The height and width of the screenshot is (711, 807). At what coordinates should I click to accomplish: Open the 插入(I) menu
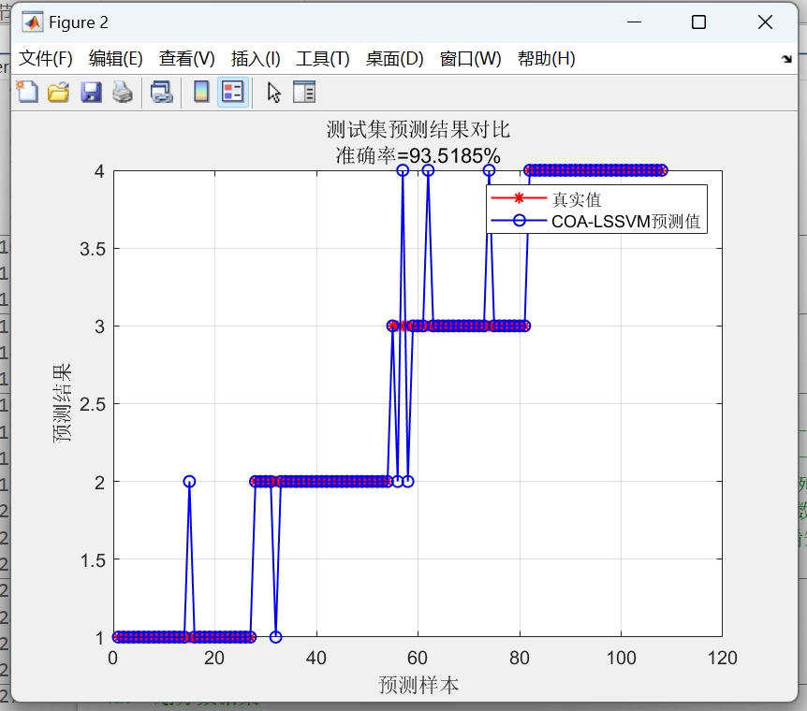(254, 57)
